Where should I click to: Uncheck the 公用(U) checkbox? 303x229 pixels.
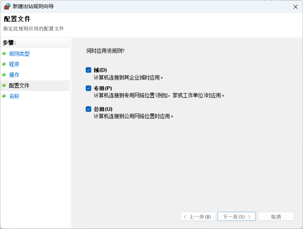[x=88, y=109]
